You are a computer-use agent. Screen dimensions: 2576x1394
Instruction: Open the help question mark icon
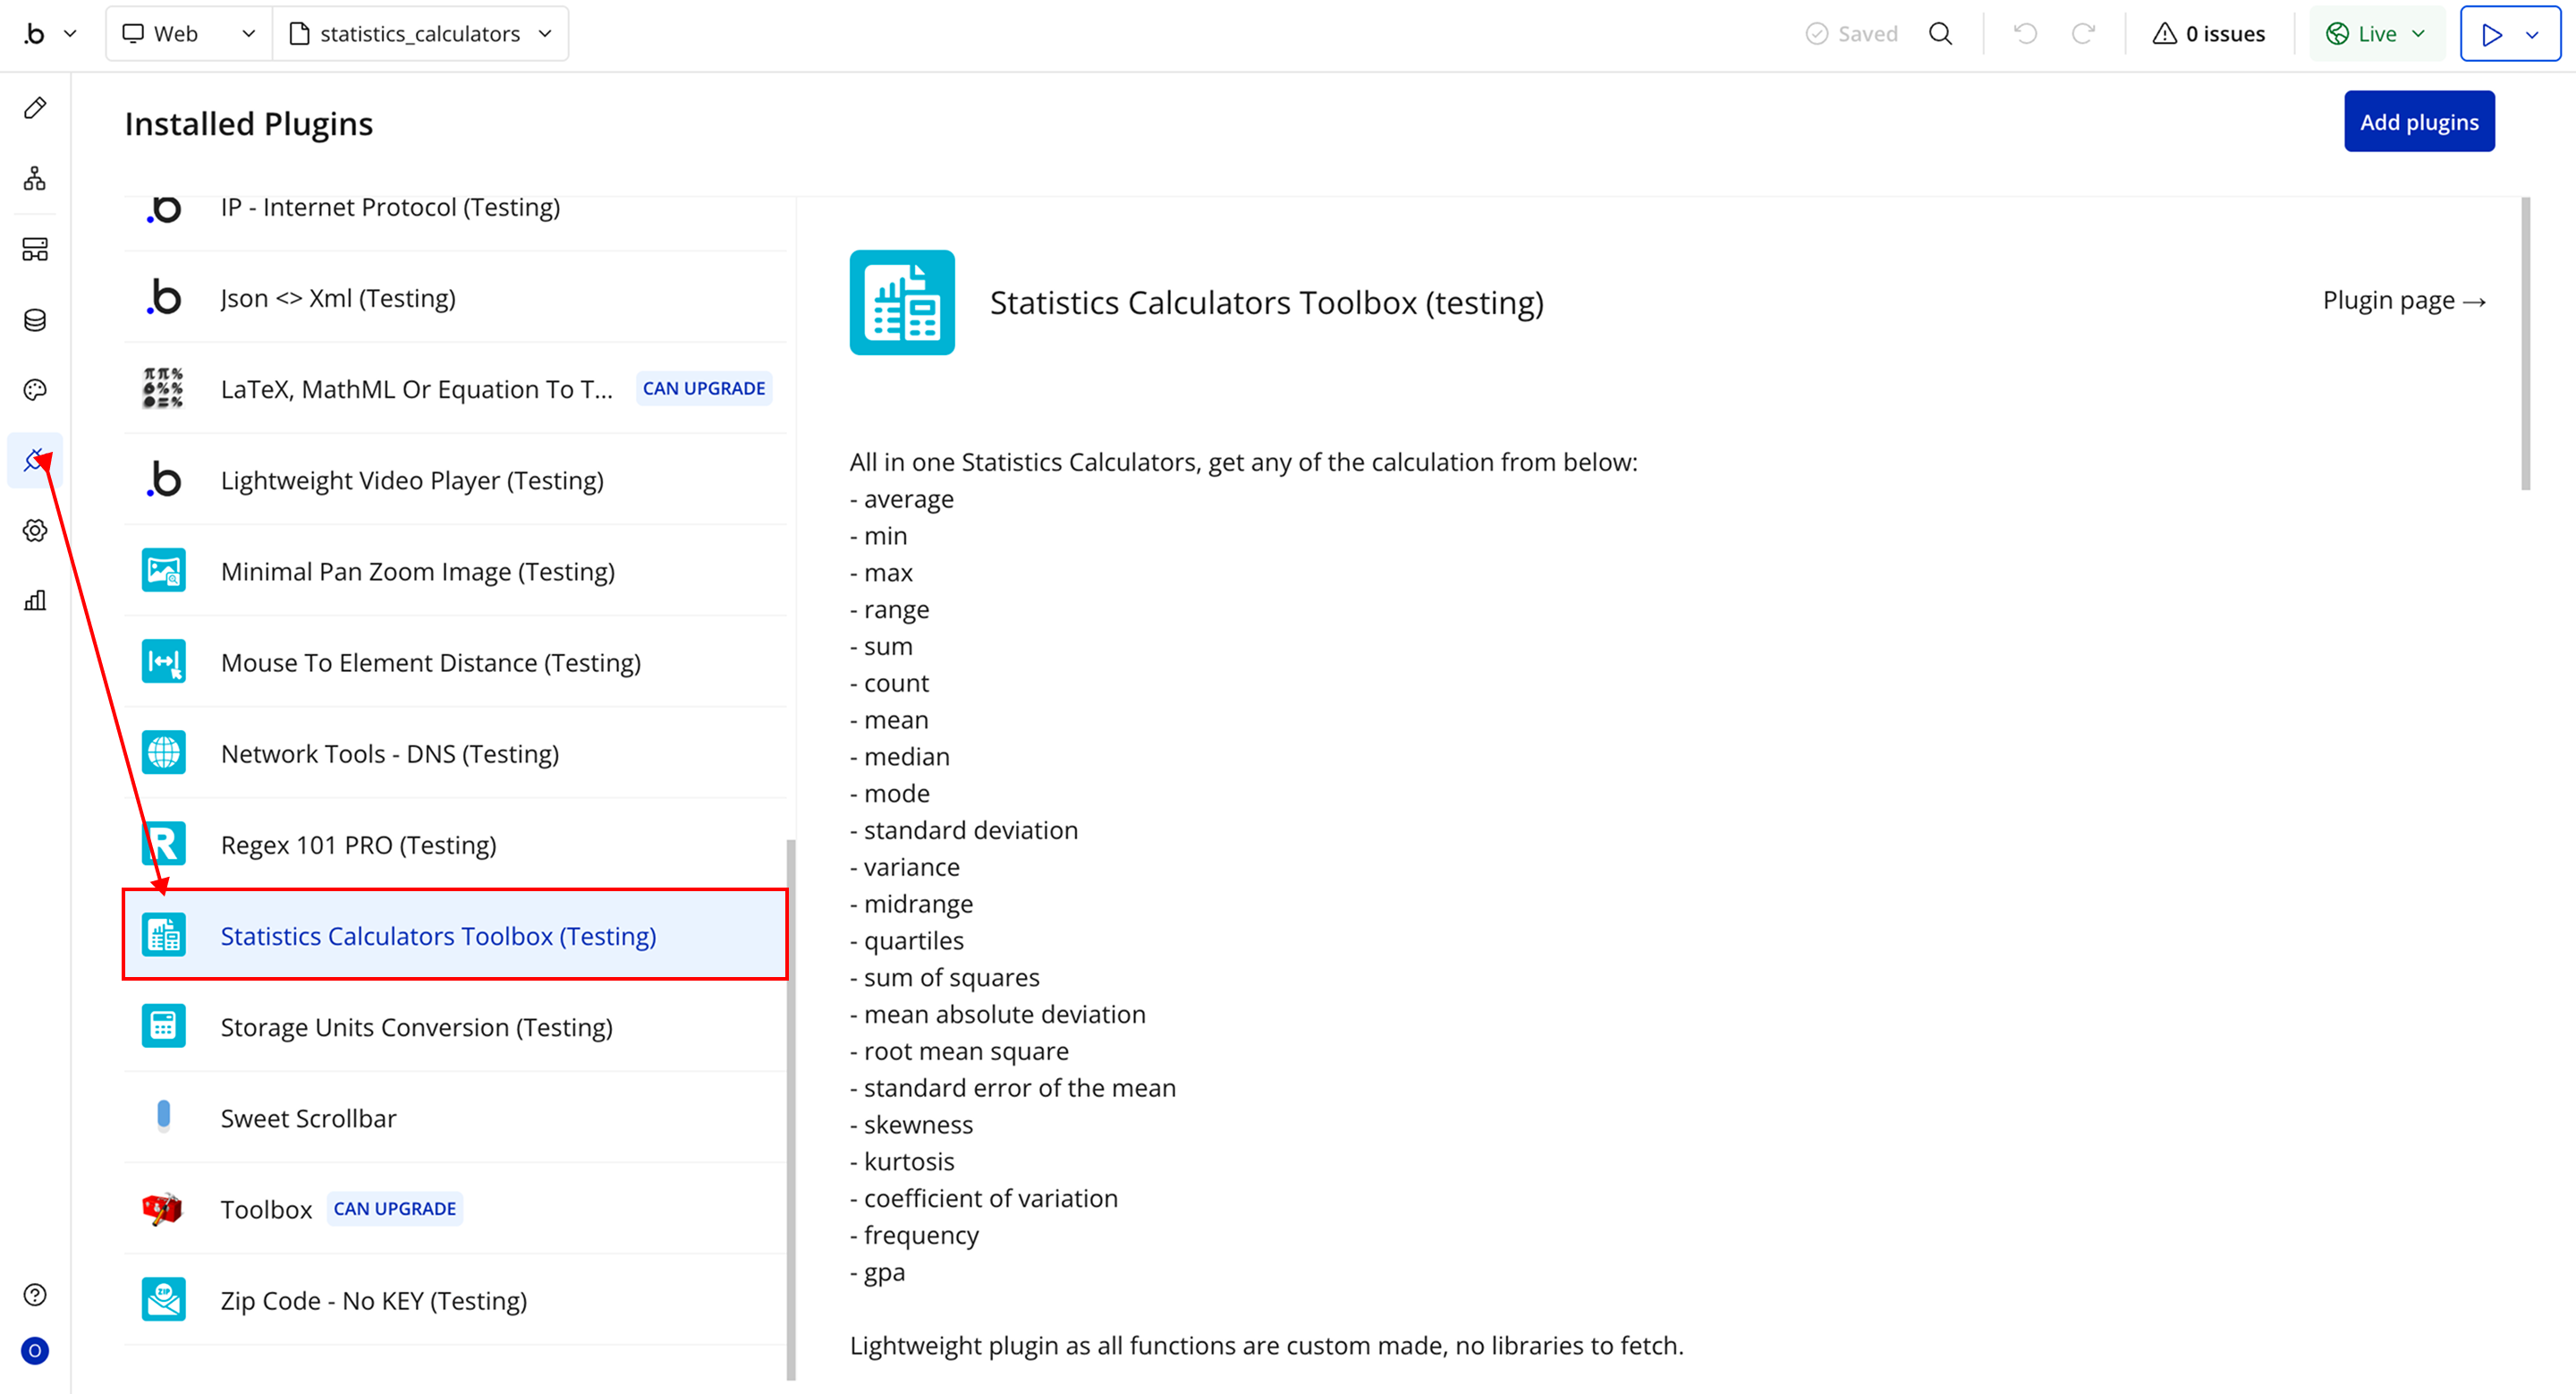click(35, 1295)
